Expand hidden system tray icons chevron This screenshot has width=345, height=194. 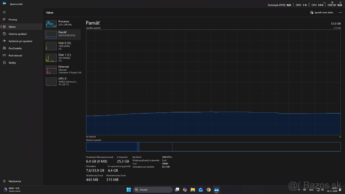pos(298,190)
